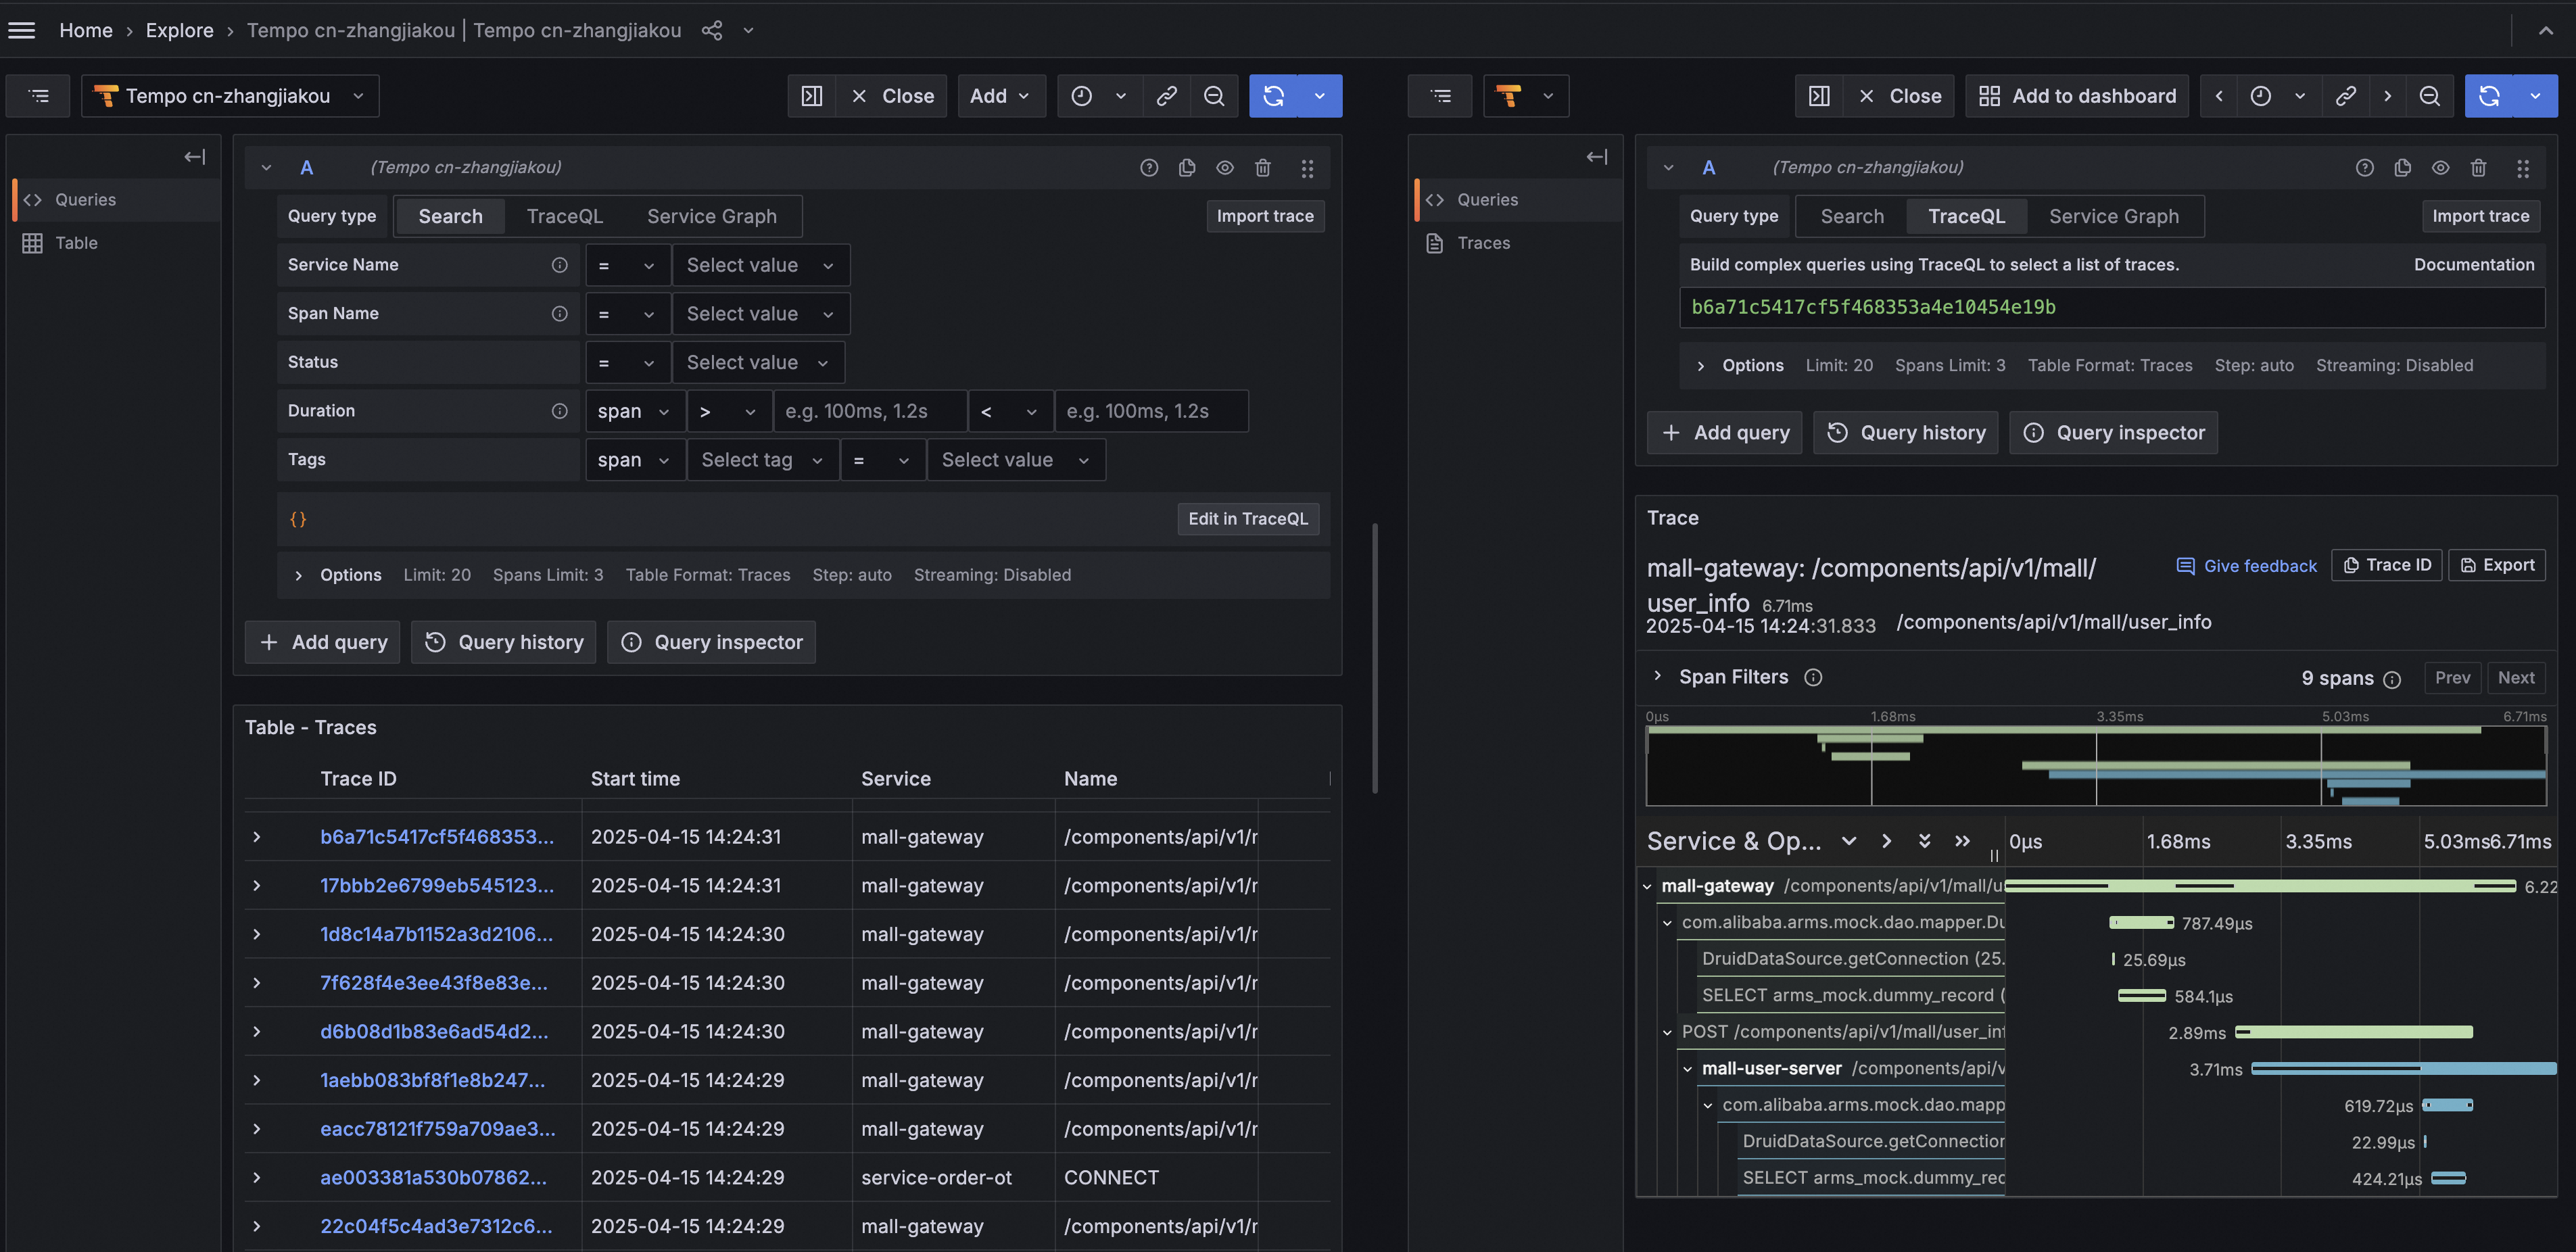The image size is (2576, 1252).
Task: Open the 17bbb2e6799eb545123 trace link
Action: point(436,885)
